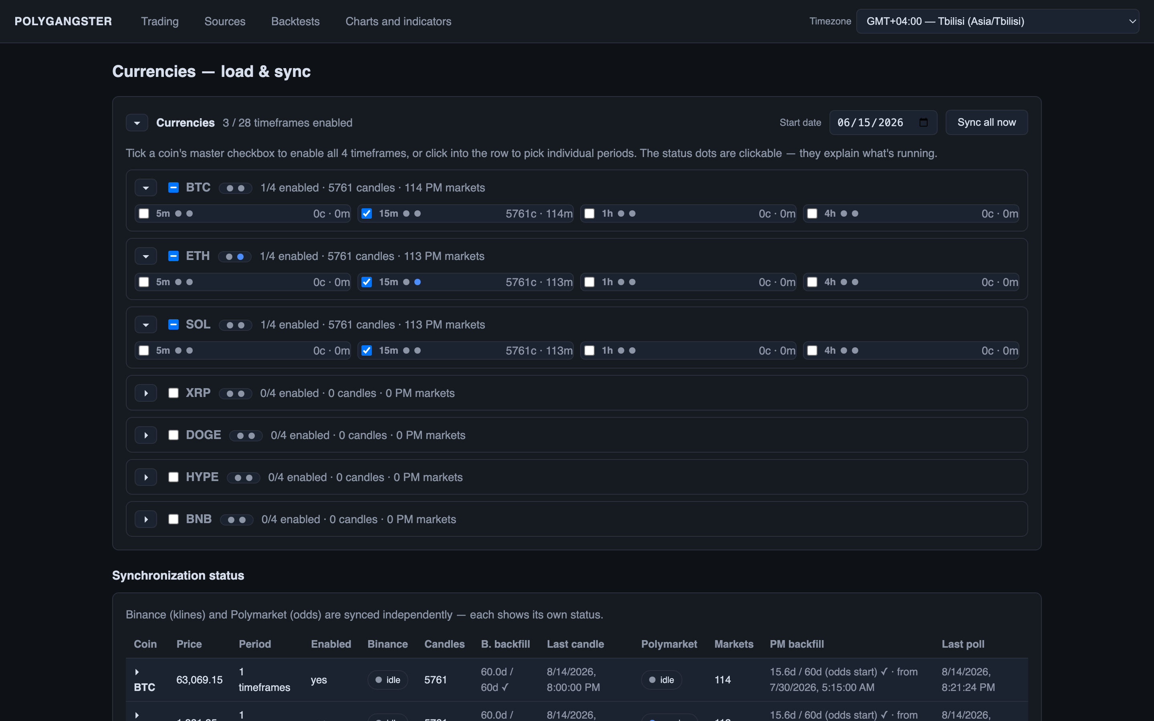Click DOGE coin status dots pill

(246, 435)
